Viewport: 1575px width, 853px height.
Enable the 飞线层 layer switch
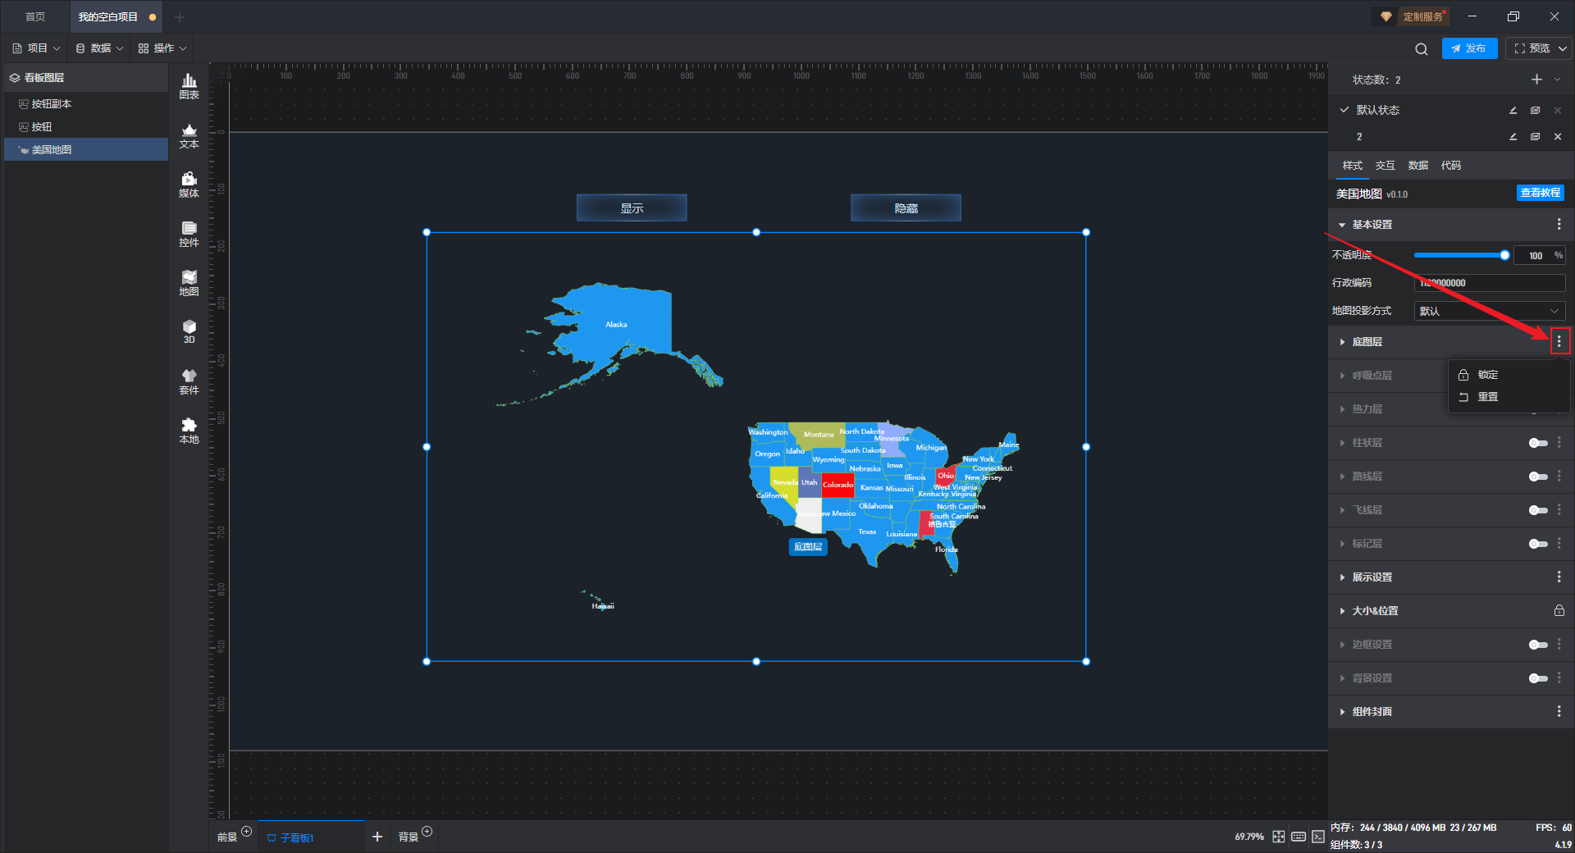click(1538, 510)
